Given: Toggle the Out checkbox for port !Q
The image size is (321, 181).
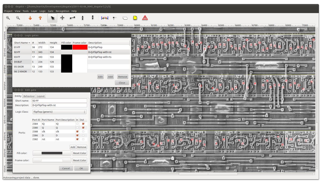Looking at the screenshot, I should [83, 124].
